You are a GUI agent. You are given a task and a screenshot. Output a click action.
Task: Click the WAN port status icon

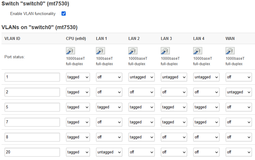(230, 51)
